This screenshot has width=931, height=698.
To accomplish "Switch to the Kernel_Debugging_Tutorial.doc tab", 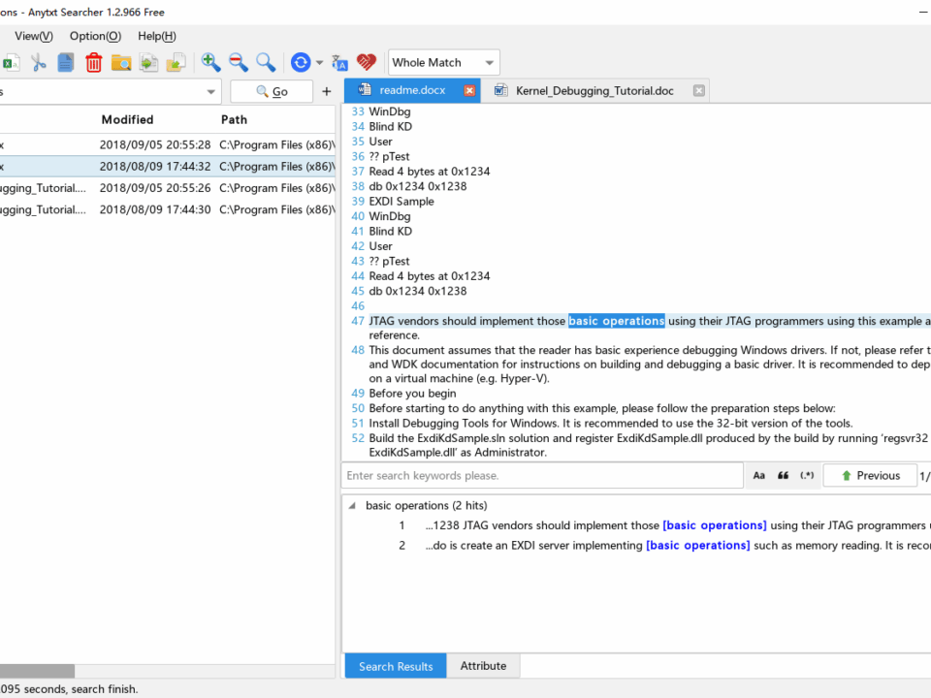I will coord(594,91).
